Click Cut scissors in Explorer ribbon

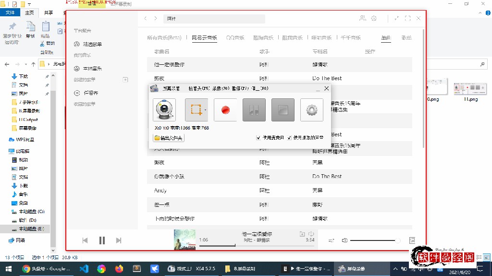[x=48, y=44]
